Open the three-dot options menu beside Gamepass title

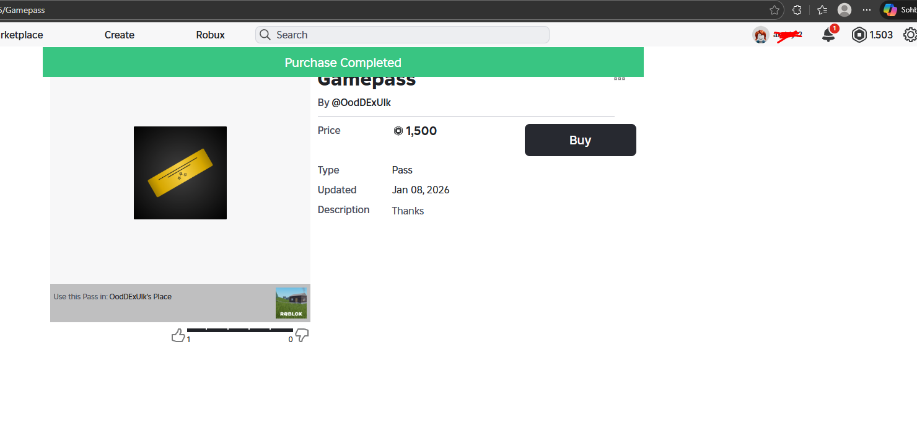pos(620,79)
